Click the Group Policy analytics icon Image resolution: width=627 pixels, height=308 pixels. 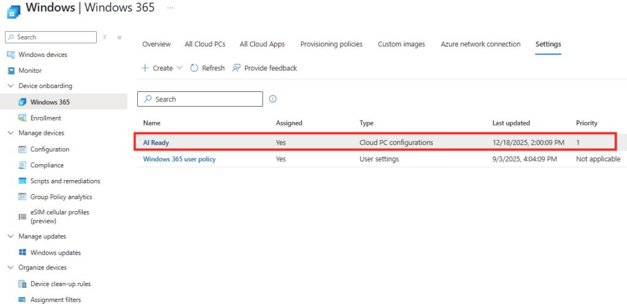click(x=23, y=197)
